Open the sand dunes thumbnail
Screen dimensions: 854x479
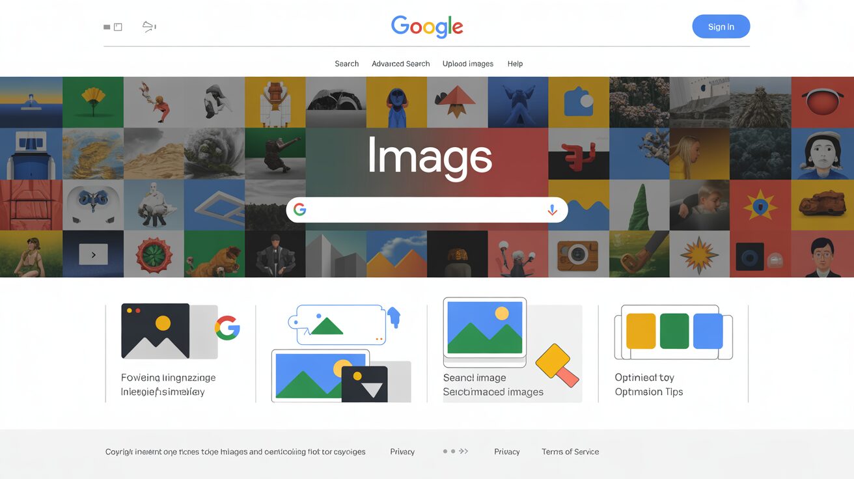154,154
